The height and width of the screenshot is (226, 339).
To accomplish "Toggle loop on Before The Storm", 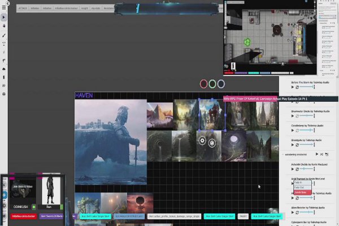I will (297, 87).
